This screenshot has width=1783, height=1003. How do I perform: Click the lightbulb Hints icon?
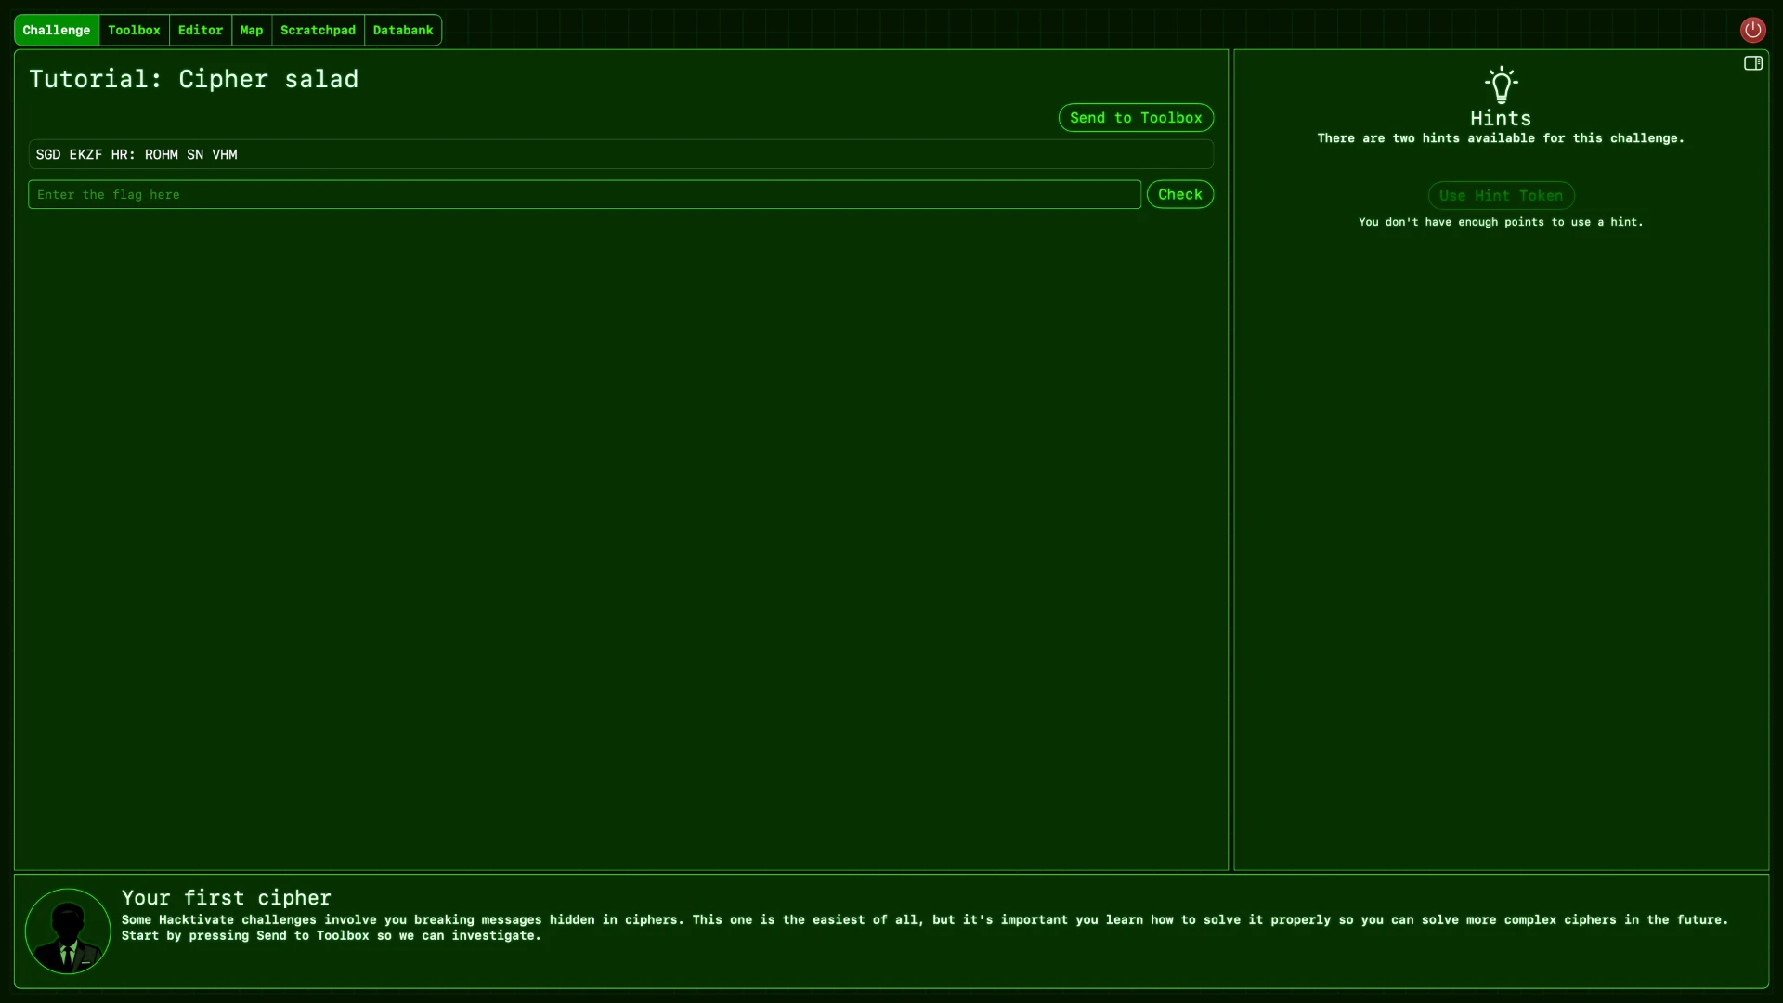coord(1501,85)
